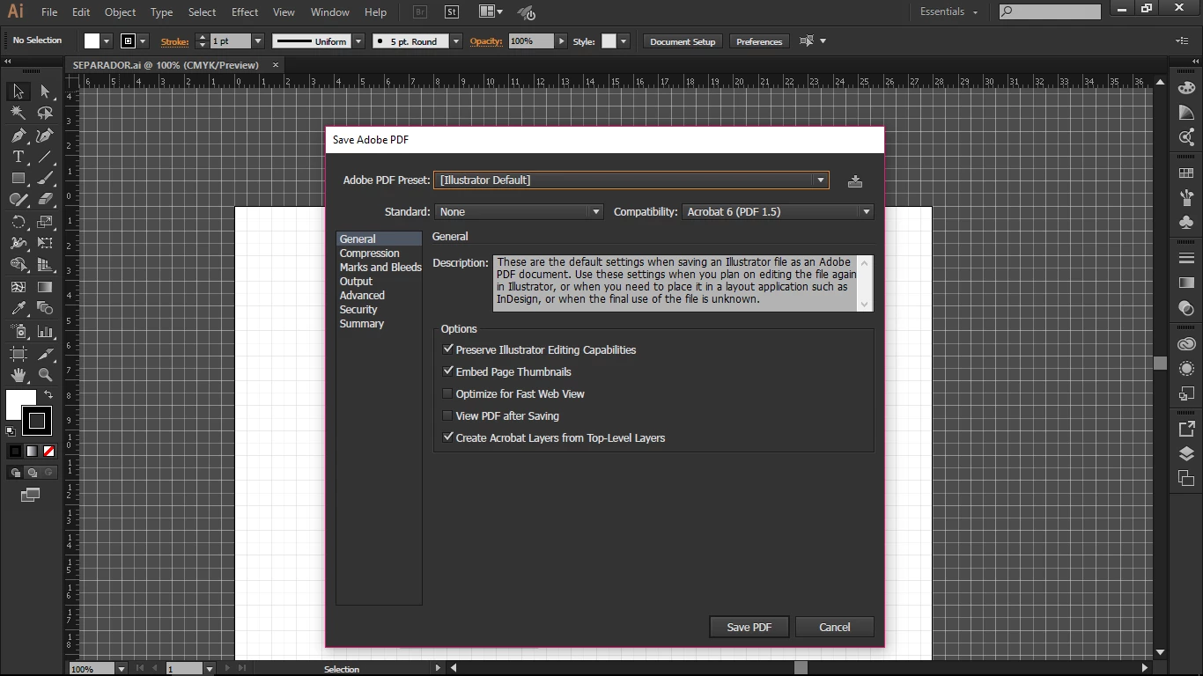Select the Paintbrush tool
Image resolution: width=1203 pixels, height=676 pixels.
(x=45, y=178)
